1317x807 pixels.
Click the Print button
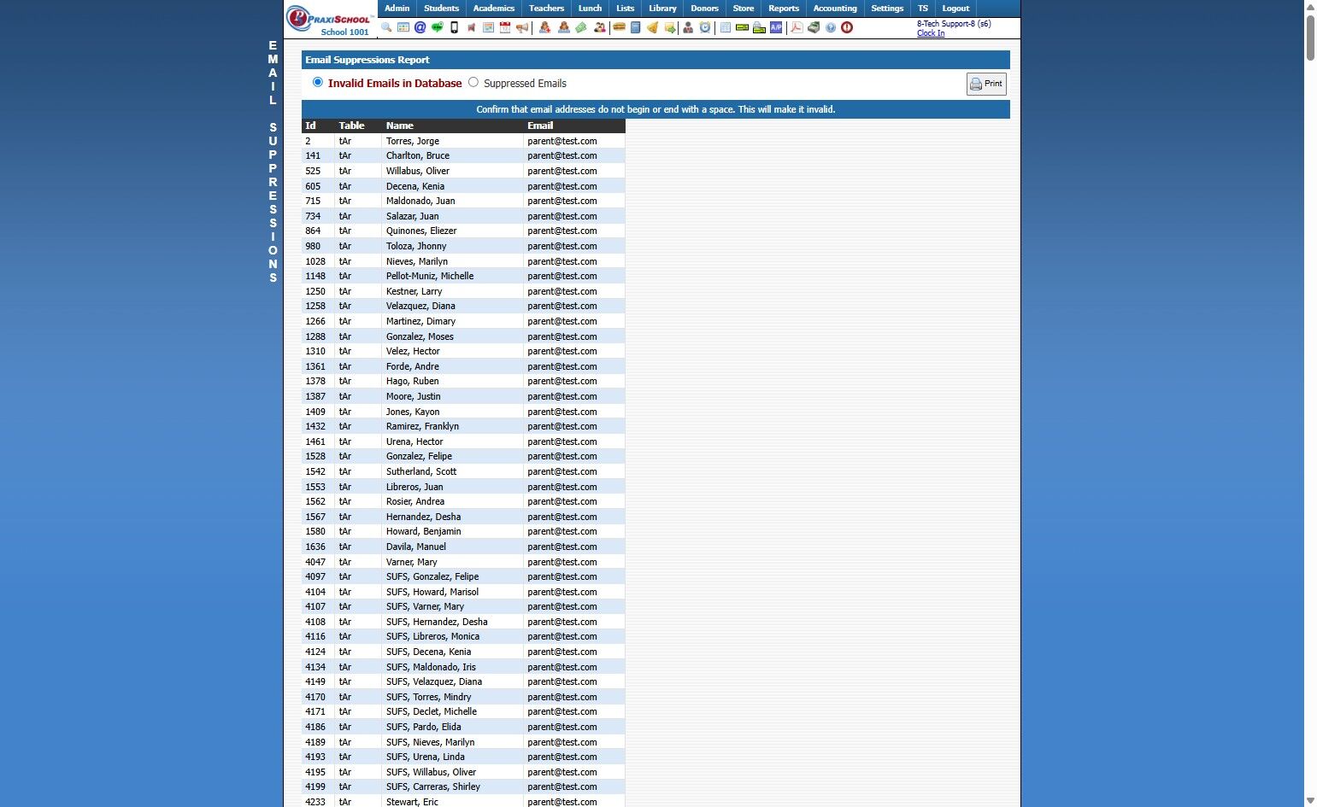[x=986, y=84]
